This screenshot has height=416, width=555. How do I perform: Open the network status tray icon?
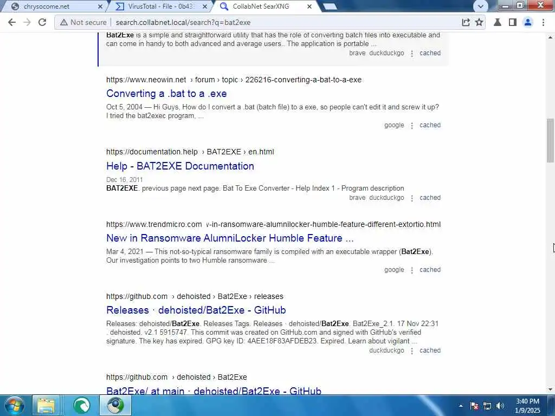[x=487, y=406]
